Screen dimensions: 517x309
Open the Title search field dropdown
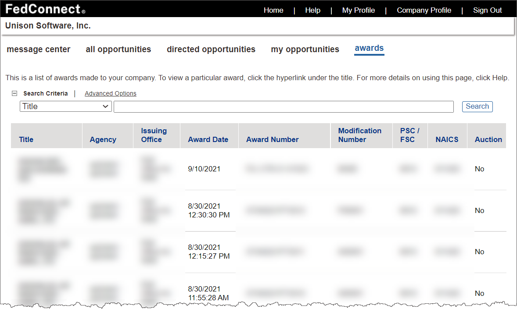(x=65, y=107)
